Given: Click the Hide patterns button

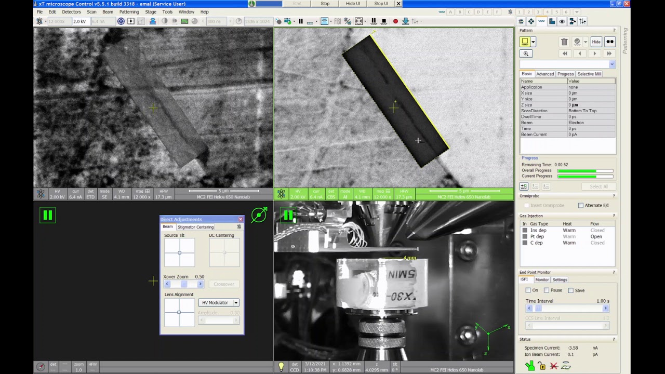Looking at the screenshot, I should 596,42.
